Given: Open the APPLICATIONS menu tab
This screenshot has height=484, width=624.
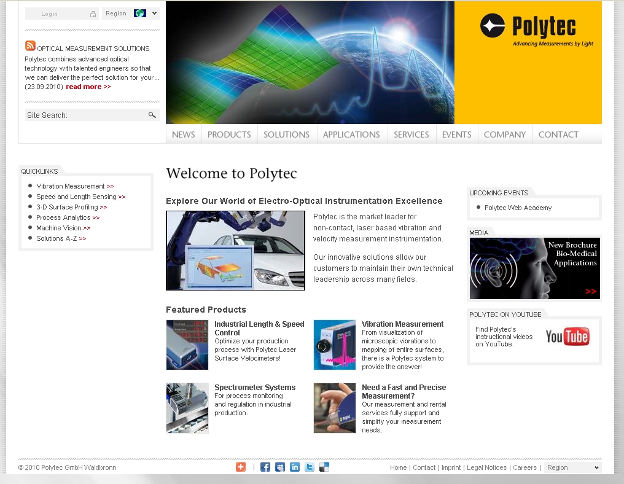Looking at the screenshot, I should click(x=351, y=135).
